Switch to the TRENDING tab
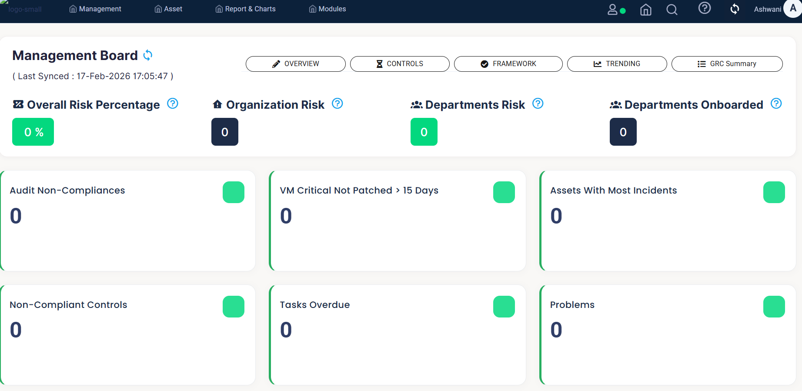The width and height of the screenshot is (802, 391). [x=617, y=64]
